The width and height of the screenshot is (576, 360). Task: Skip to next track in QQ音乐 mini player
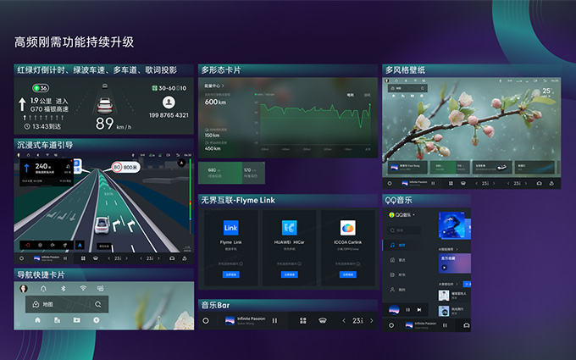point(419,310)
